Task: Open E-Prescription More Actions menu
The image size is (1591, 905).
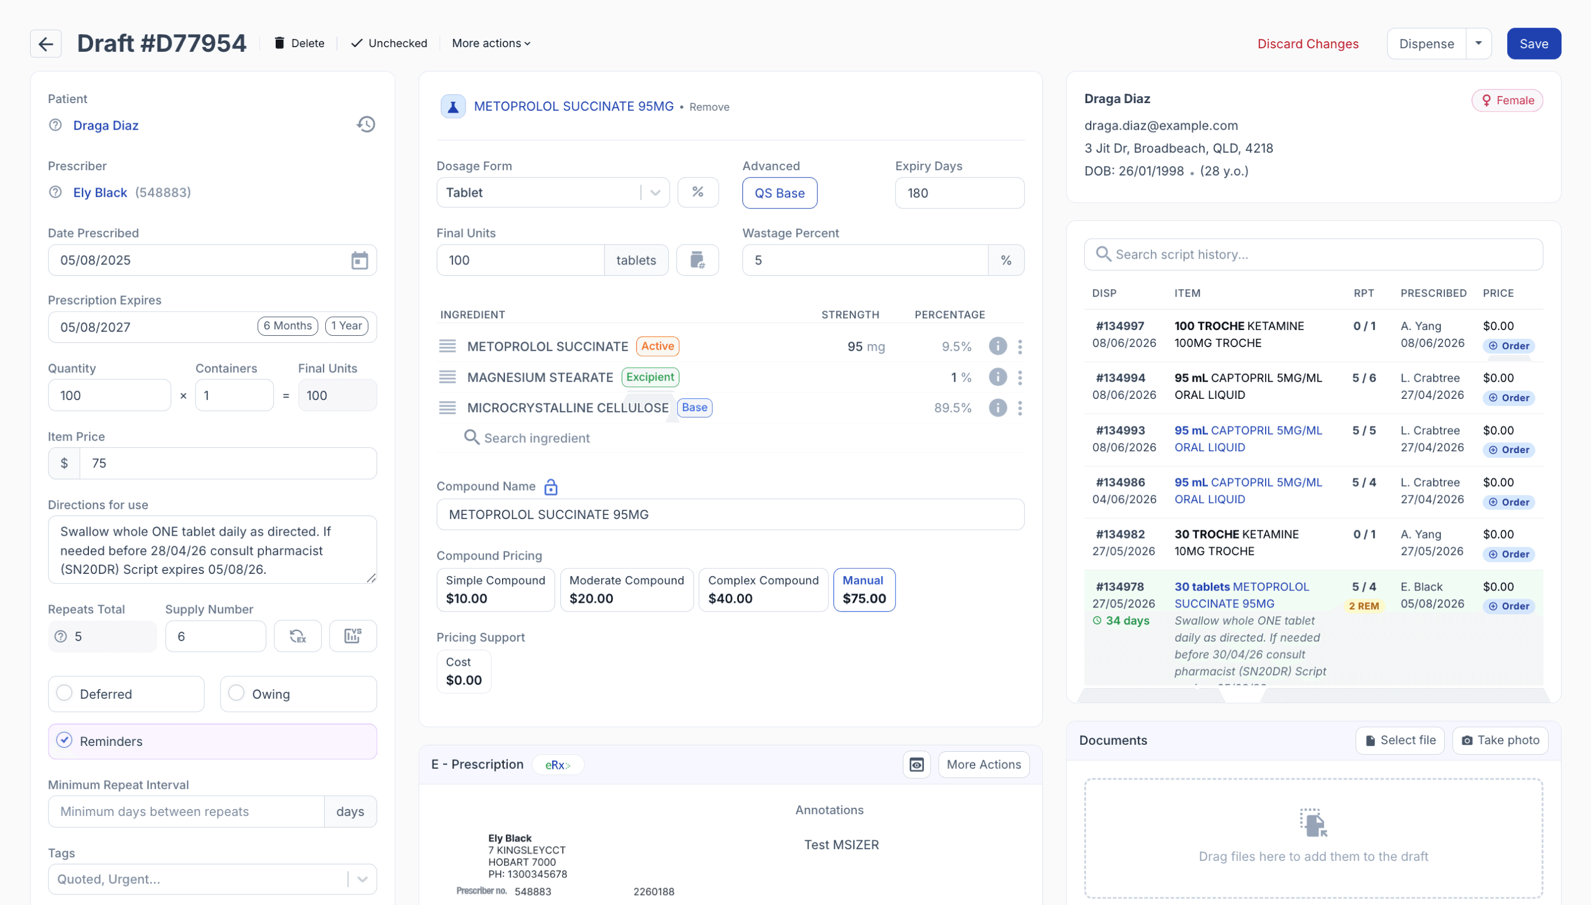Action: click(983, 765)
